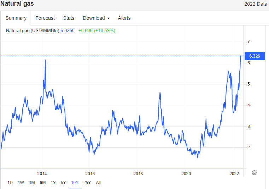Open the Alerts tab
The image size is (269, 189).
click(x=124, y=18)
